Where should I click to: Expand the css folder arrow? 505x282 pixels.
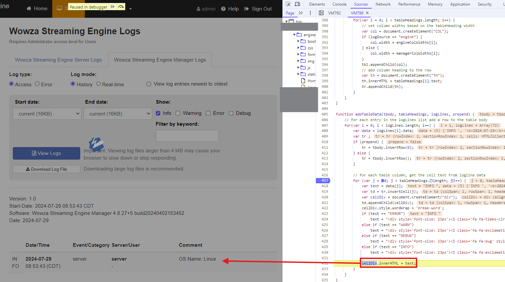point(299,48)
